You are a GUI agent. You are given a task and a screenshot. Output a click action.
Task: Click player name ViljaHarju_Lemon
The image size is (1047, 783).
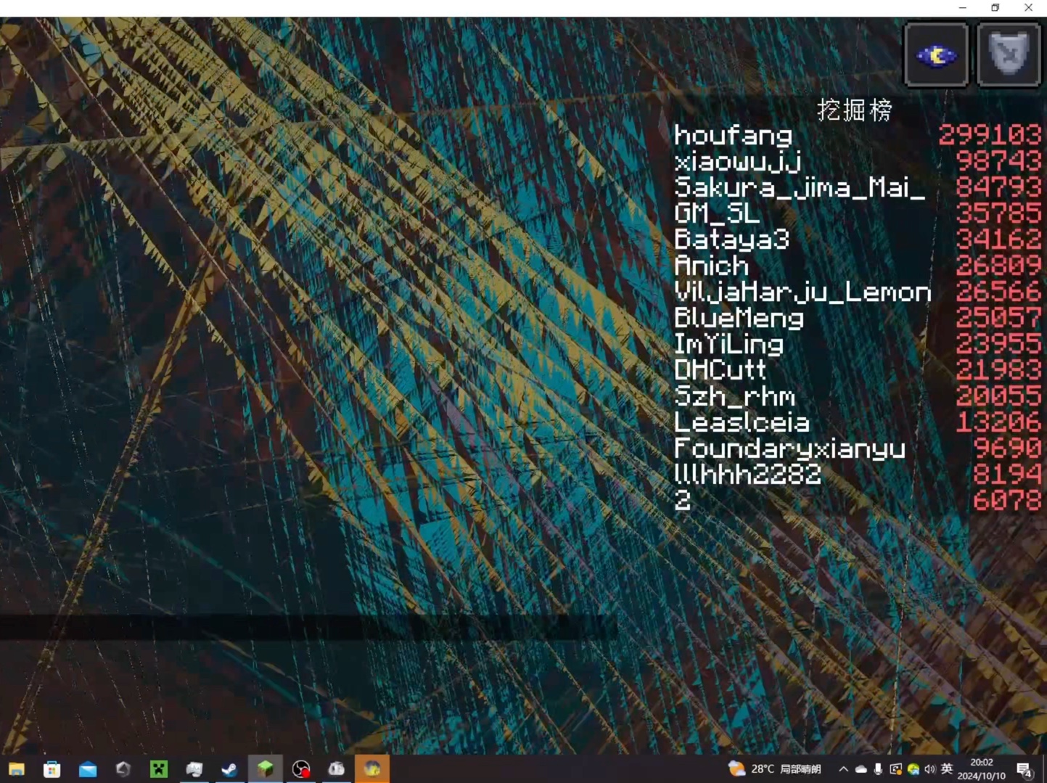[x=802, y=292]
